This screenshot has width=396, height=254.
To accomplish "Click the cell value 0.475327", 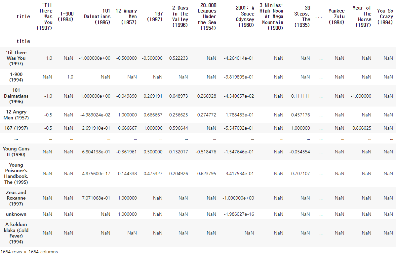I will 153,174.
